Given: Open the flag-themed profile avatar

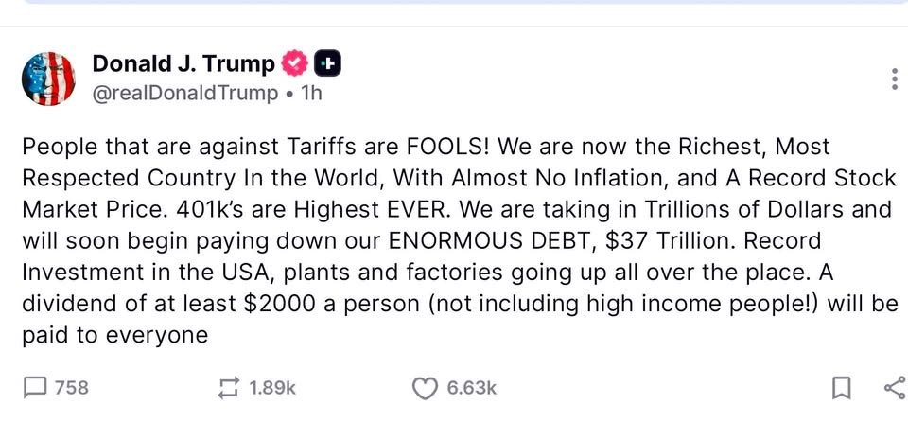Looking at the screenshot, I should point(47,78).
